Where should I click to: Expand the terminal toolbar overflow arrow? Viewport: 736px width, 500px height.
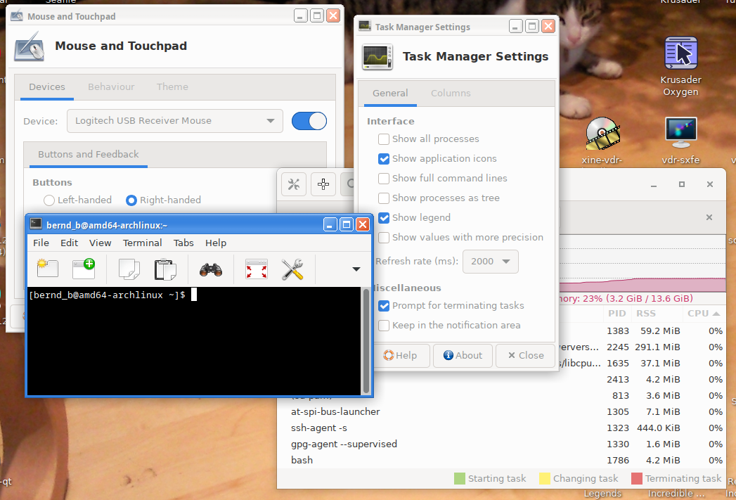(x=356, y=269)
